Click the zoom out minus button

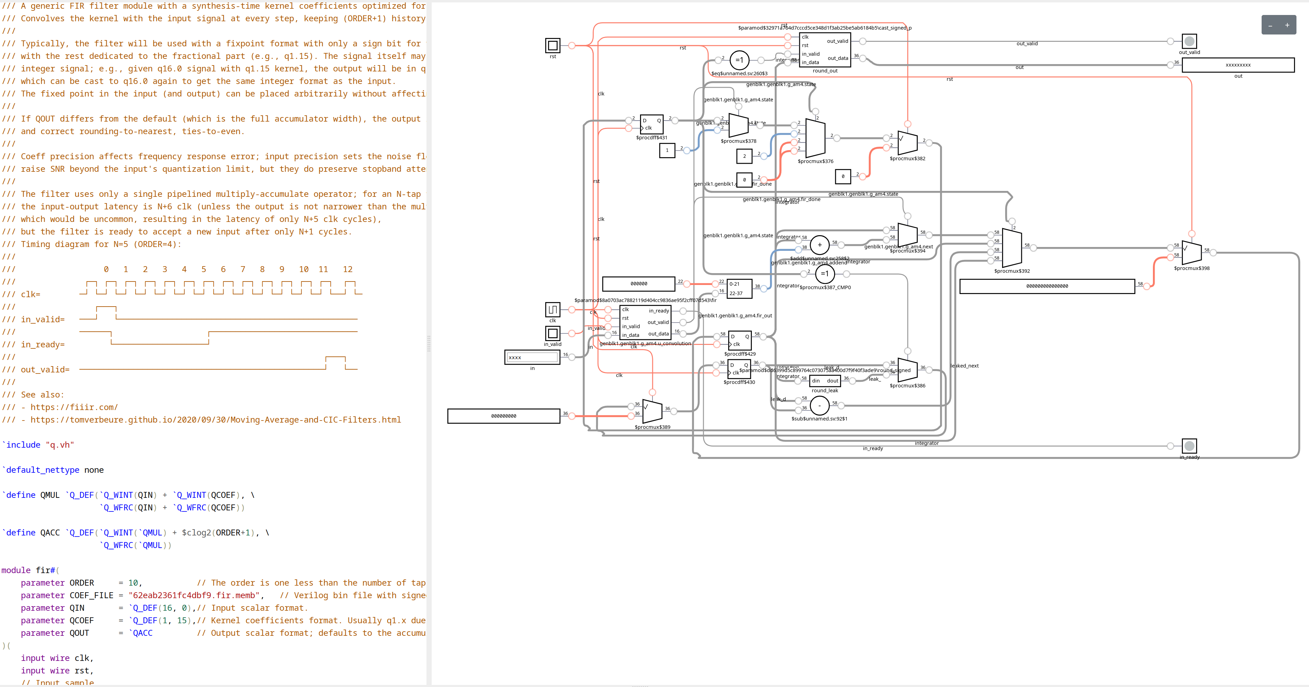[1270, 25]
